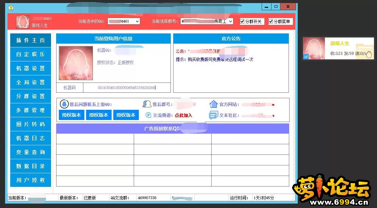Toggle the 分群开关 checkbox

242,21
